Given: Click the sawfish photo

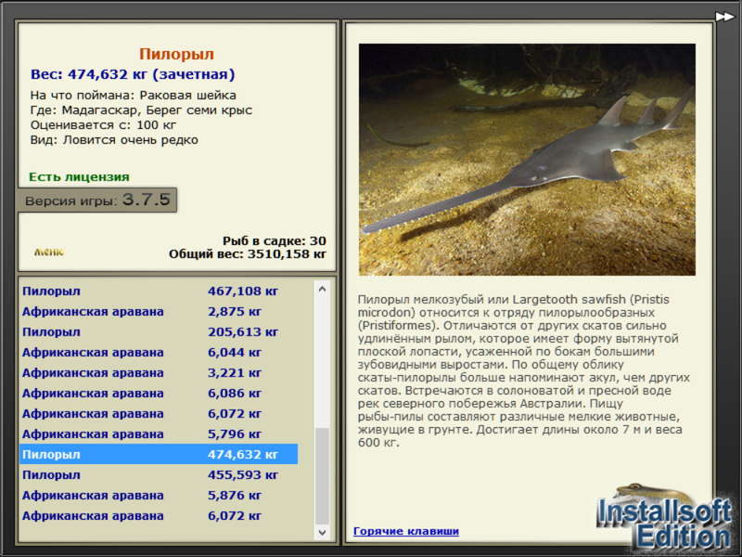Looking at the screenshot, I should 527,160.
